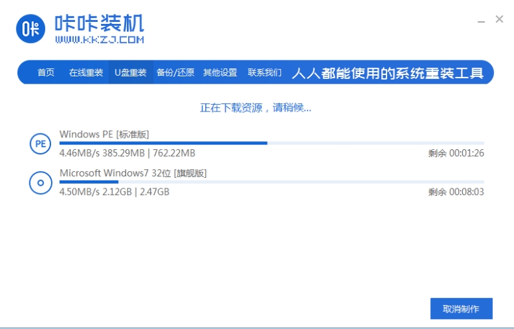Select the U盘重装 tab

(x=130, y=72)
